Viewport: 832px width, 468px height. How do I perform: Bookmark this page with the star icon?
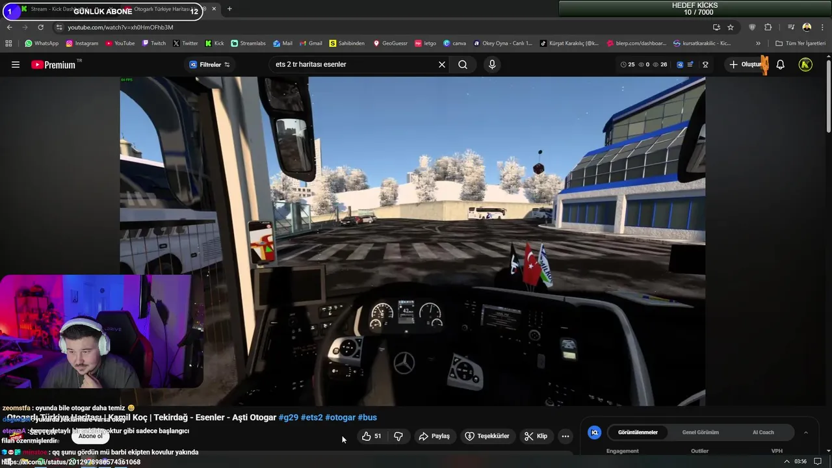[731, 27]
